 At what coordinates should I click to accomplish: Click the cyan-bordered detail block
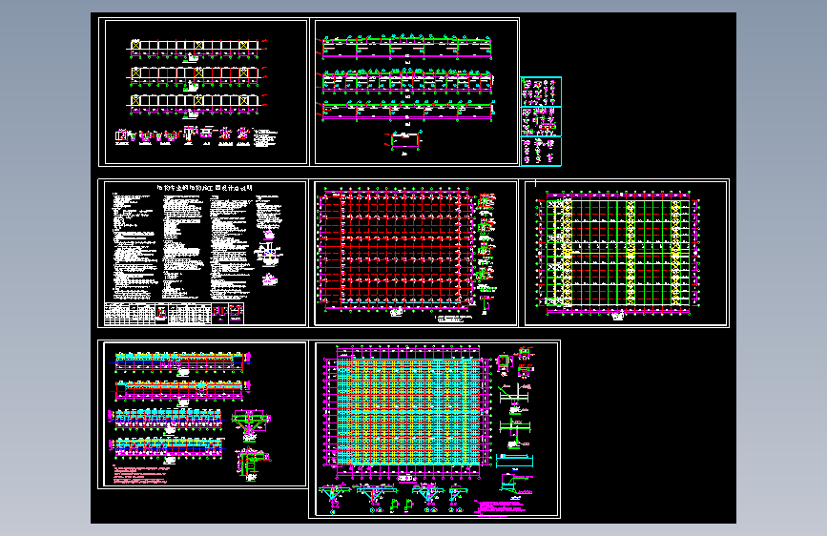pyautogui.click(x=541, y=121)
